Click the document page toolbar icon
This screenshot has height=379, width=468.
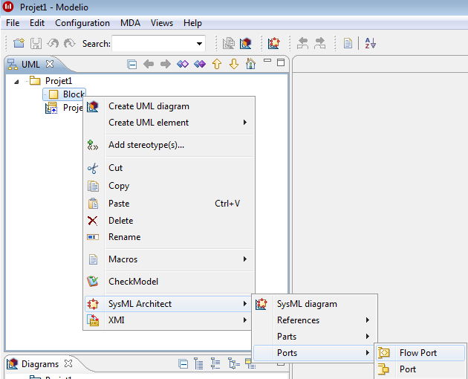pos(348,44)
